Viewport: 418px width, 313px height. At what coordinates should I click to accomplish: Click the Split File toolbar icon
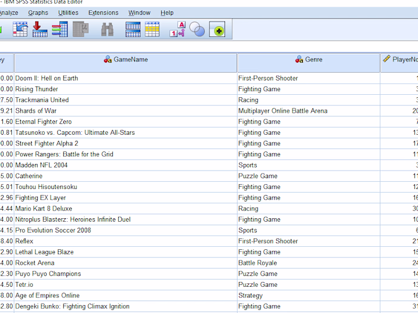click(x=133, y=29)
